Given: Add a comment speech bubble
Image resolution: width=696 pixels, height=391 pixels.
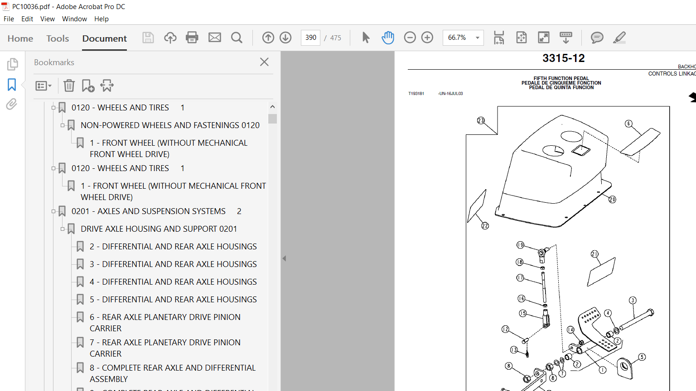Looking at the screenshot, I should coord(597,38).
